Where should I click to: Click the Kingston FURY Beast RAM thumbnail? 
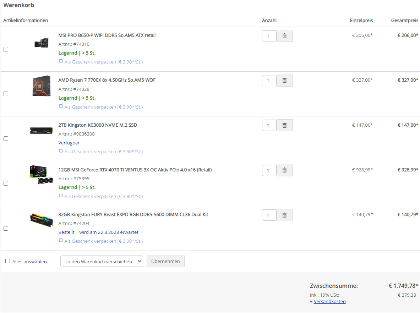[42, 220]
